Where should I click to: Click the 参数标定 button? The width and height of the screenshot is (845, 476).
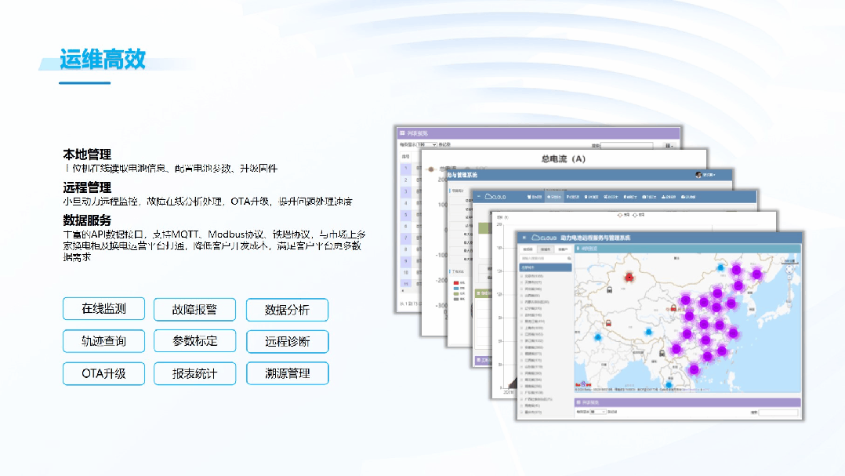click(x=195, y=341)
